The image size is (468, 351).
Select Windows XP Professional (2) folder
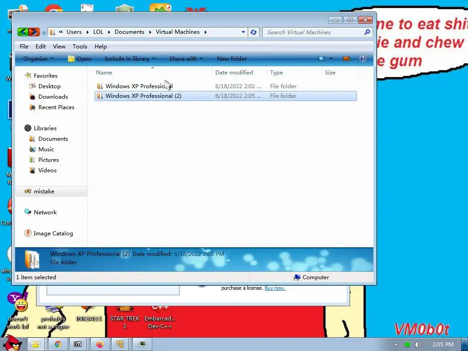click(225, 96)
